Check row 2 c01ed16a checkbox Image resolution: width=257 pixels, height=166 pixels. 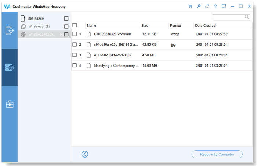[75, 44]
